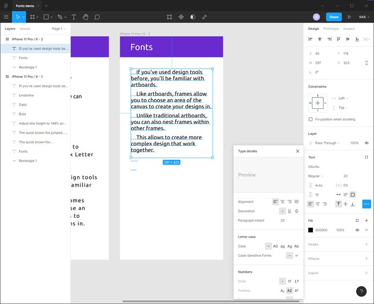This screenshot has height=304, width=374.
Task: Open the help question mark button
Action: [x=361, y=291]
